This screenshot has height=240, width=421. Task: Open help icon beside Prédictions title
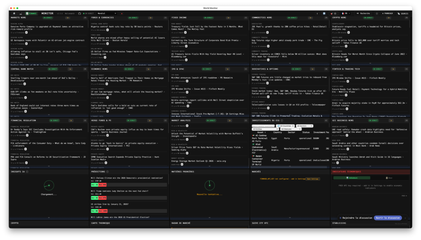tap(107, 171)
